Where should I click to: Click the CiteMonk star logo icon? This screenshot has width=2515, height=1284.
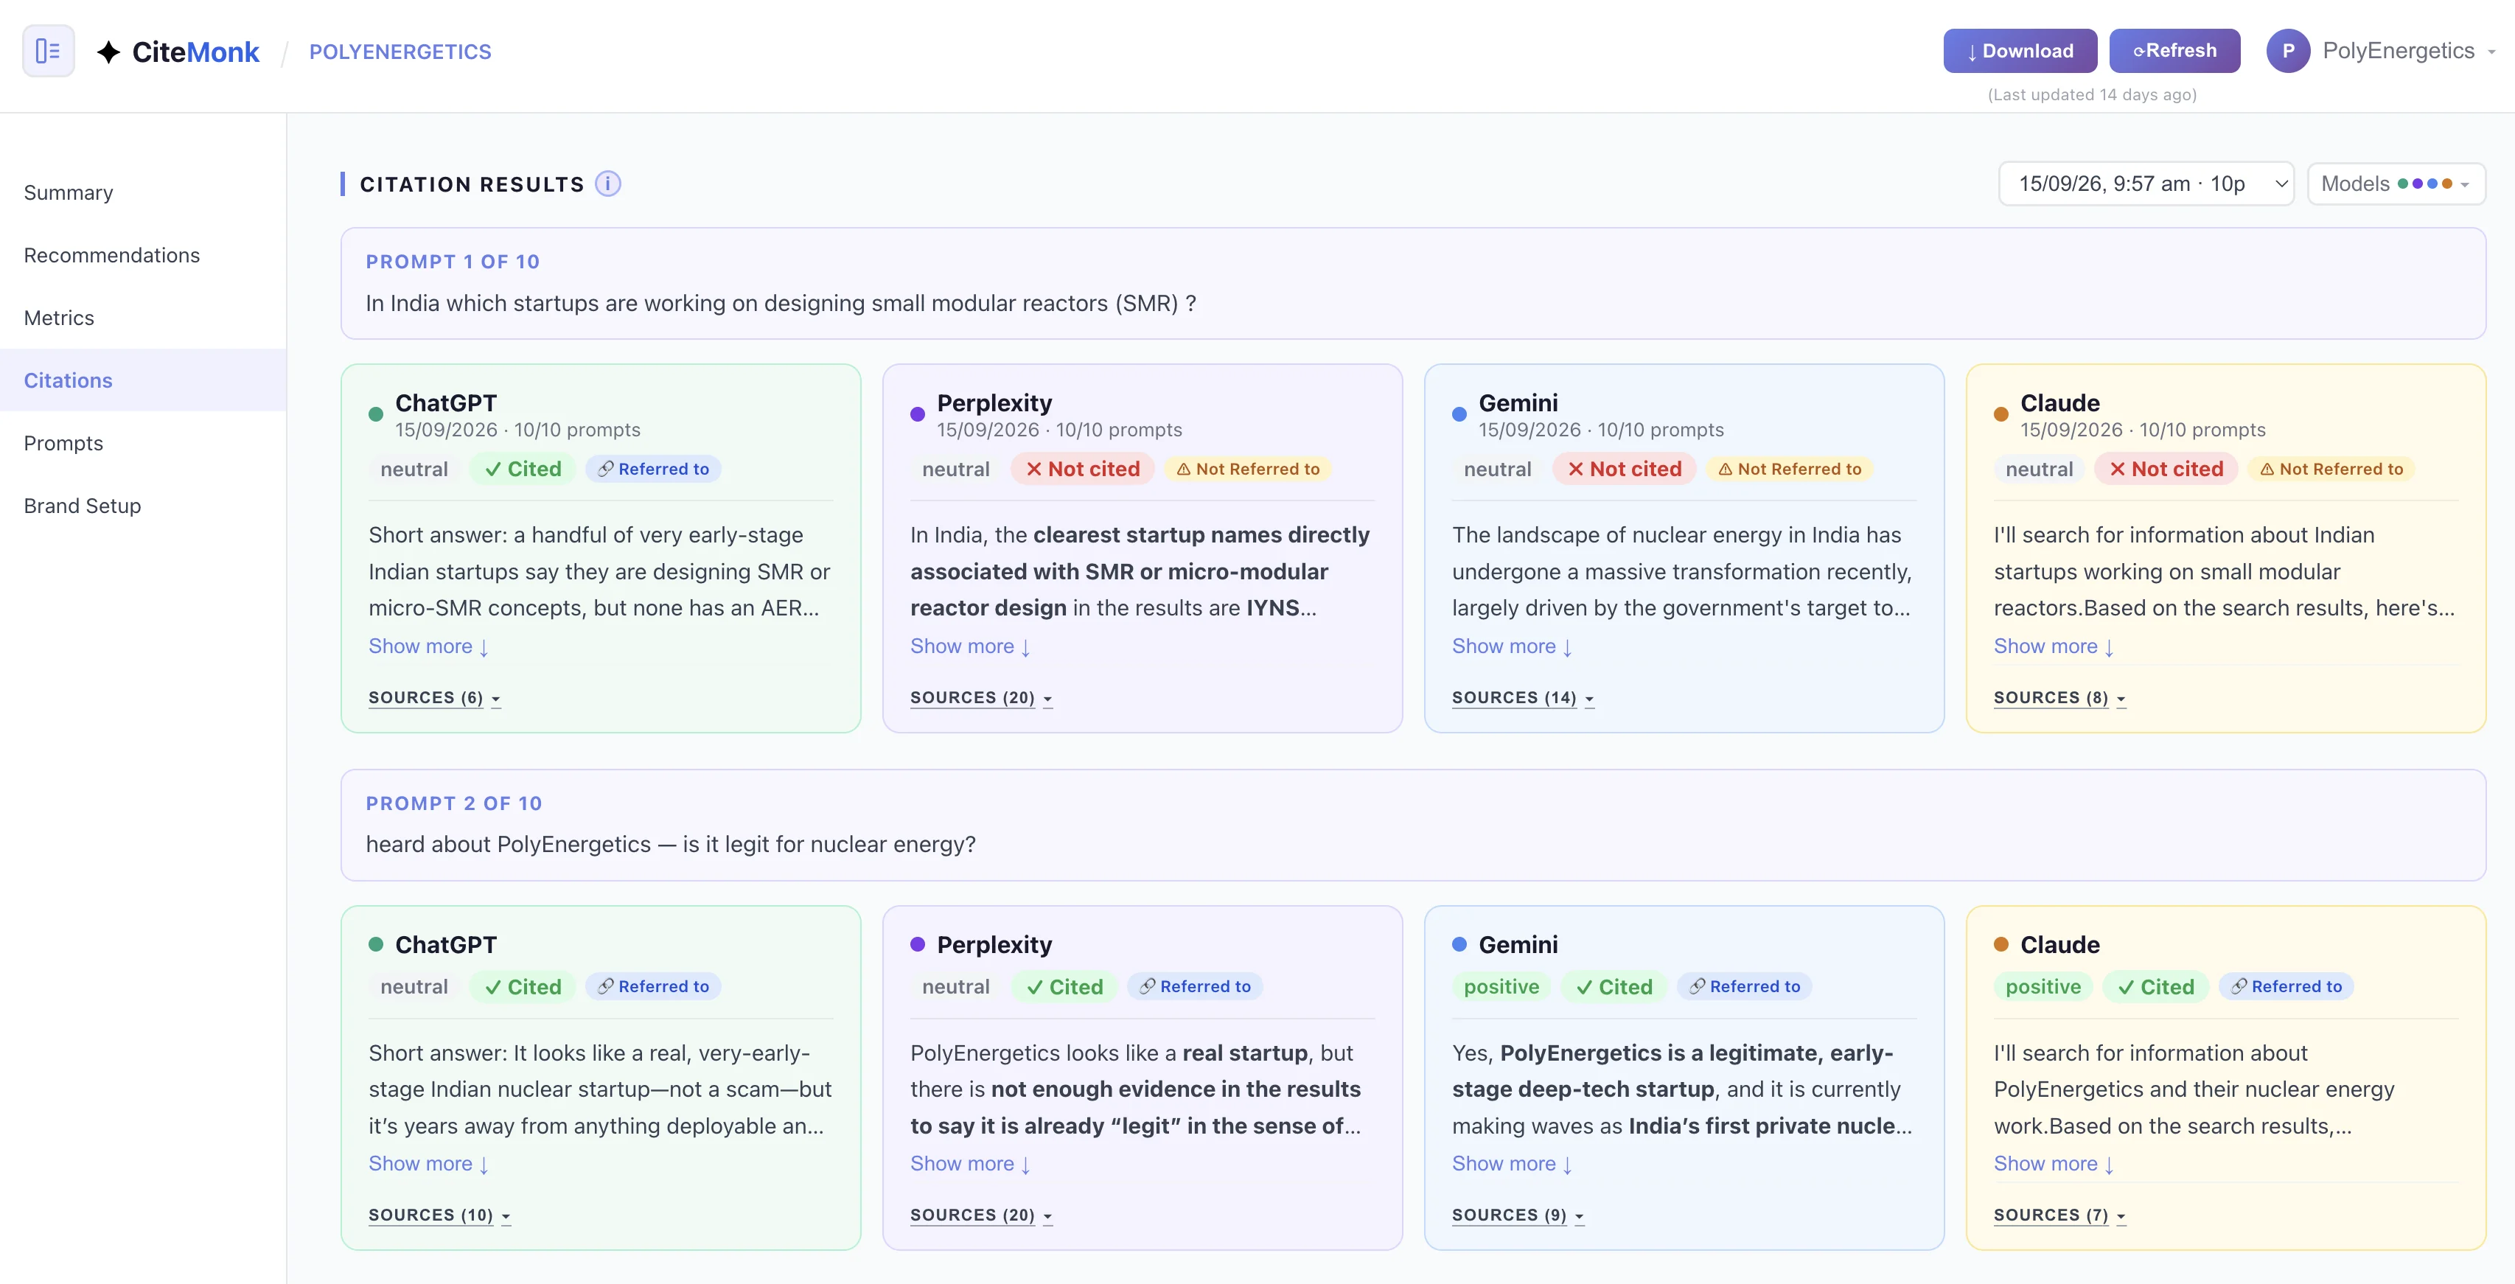pos(108,52)
